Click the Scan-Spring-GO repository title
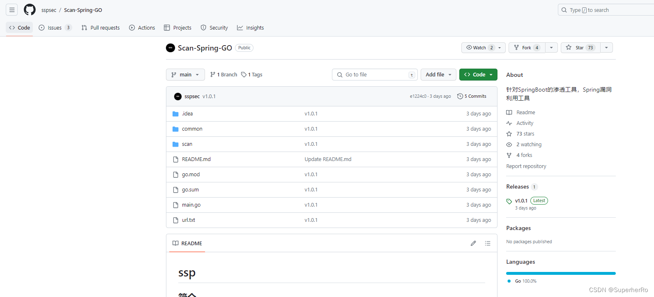Viewport: 654px width, 297px height. click(x=205, y=48)
